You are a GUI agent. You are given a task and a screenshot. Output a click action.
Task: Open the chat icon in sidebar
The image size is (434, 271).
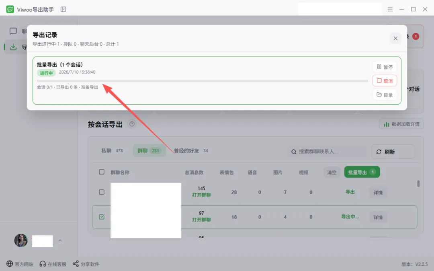(13, 31)
